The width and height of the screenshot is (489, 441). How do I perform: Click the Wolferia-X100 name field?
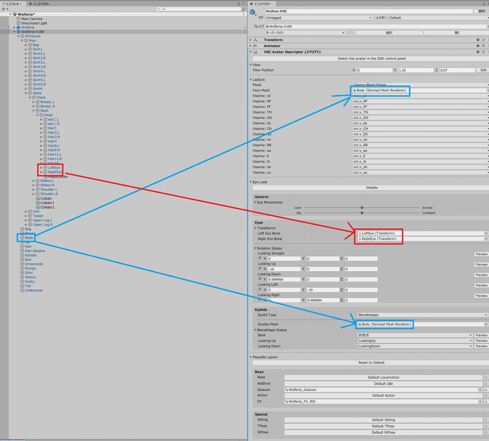click(x=368, y=11)
